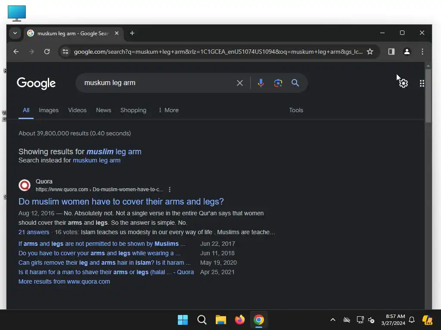Submit search with magnifying glass icon
The height and width of the screenshot is (330, 441).
tap(295, 83)
